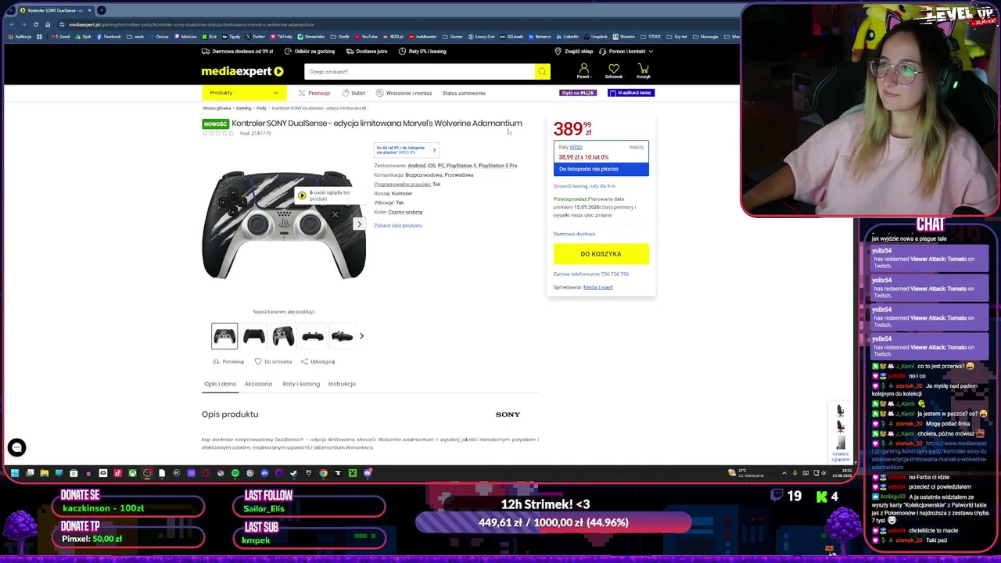Image resolution: width=1001 pixels, height=563 pixels.
Task: Click the star rating under product title
Action: (x=218, y=134)
